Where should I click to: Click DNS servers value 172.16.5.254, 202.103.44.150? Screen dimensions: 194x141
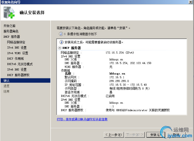(130, 63)
